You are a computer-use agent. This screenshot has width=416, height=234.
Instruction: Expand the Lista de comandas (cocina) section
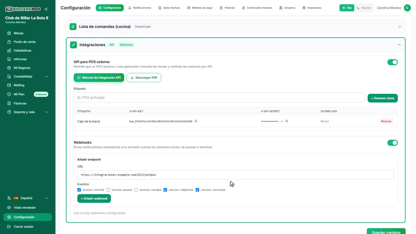[400, 27]
